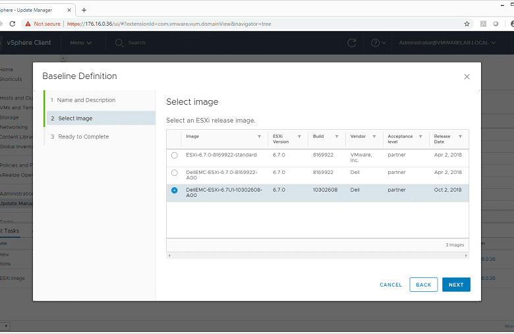Open the Administrator@VMWARELAB.LOCAL user dropdown
The width and height of the screenshot is (514, 334).
click(447, 43)
